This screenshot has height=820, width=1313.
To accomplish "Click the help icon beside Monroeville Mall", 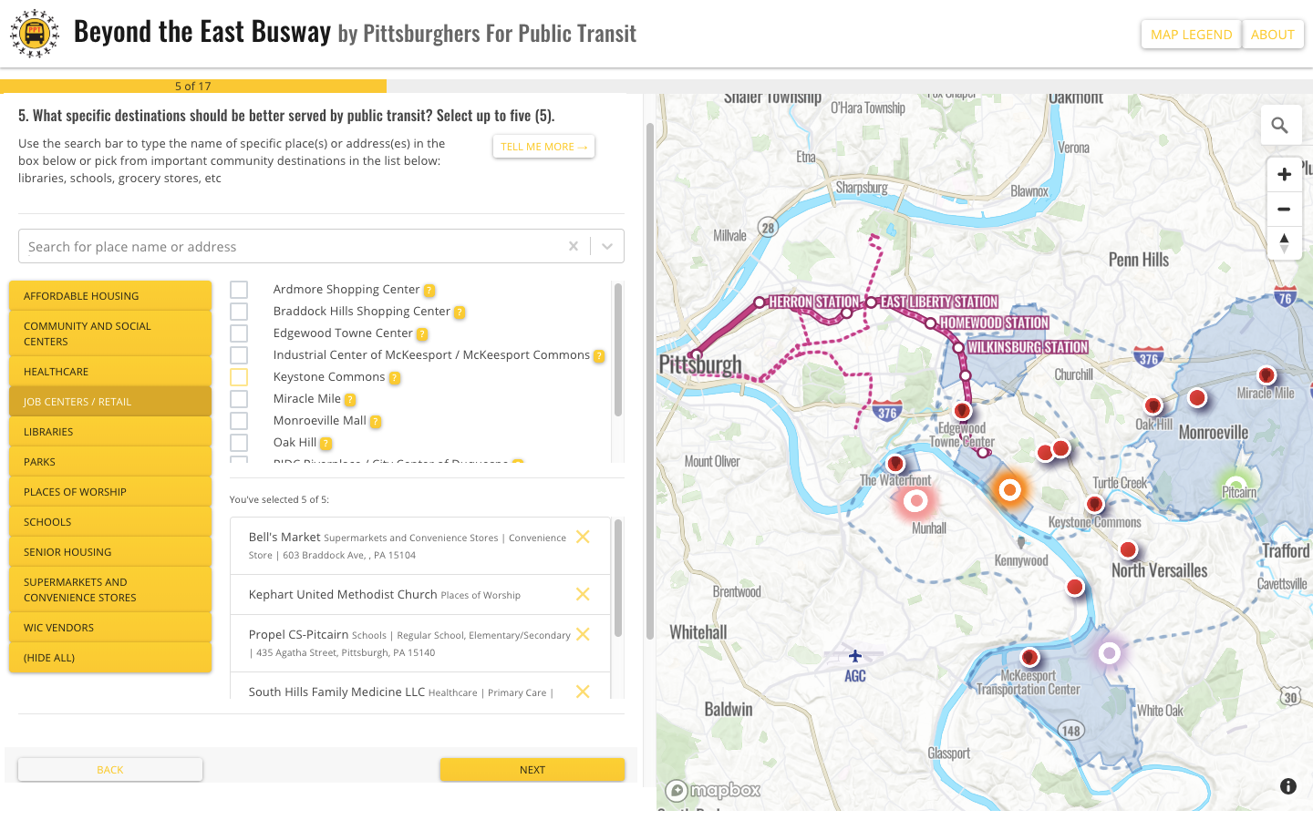I will coord(375,422).
